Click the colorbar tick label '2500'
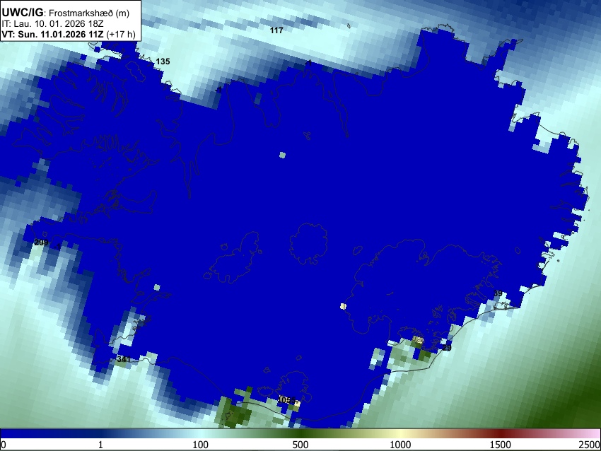601x451 pixels. point(590,445)
